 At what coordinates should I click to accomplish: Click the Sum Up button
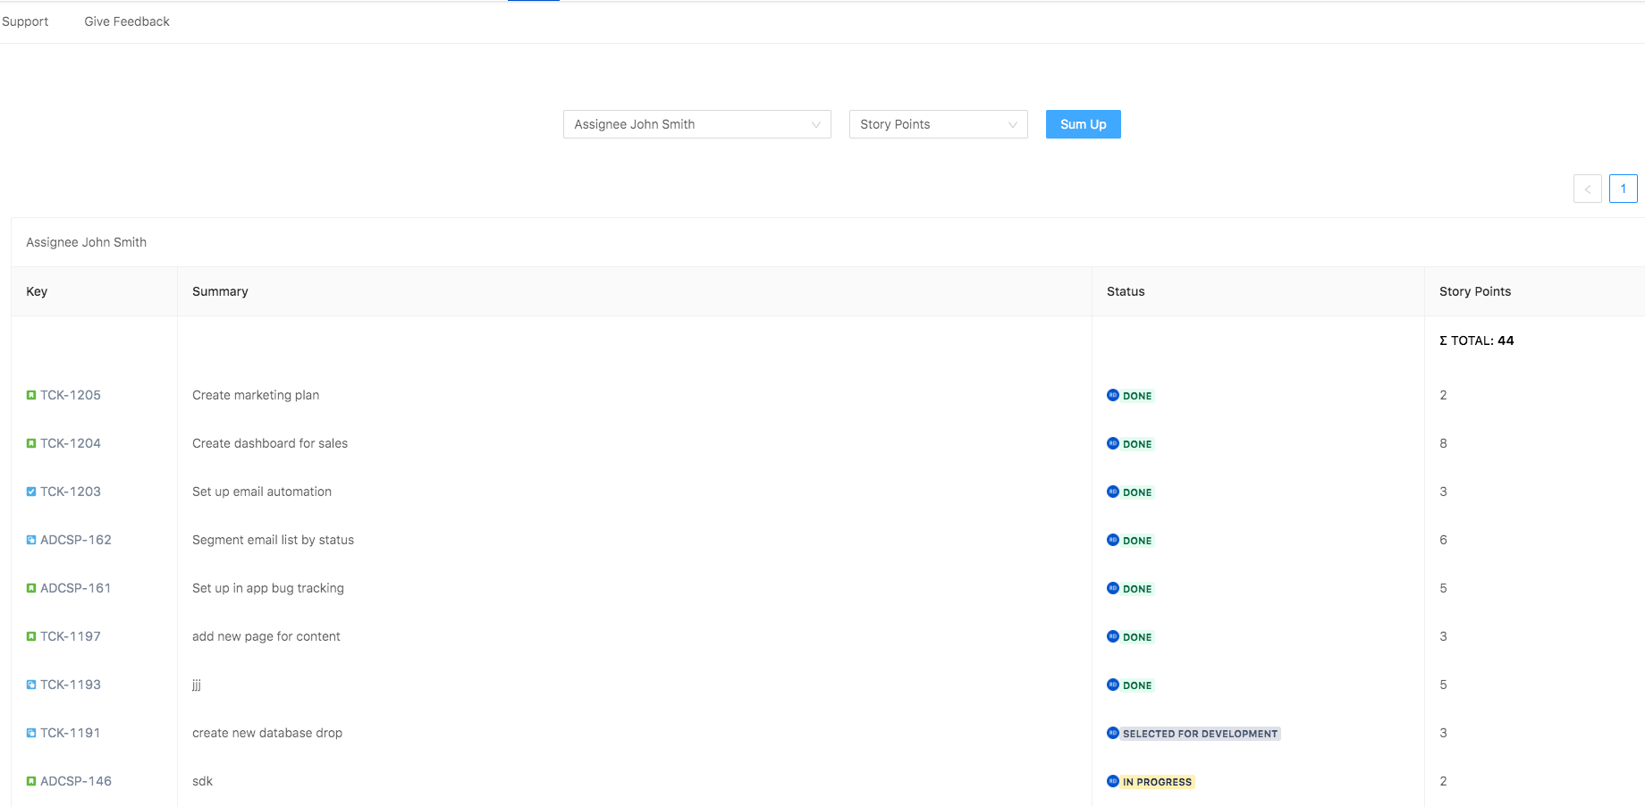click(1084, 124)
